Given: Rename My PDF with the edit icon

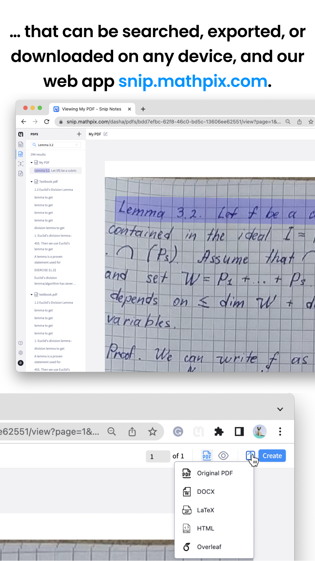Looking at the screenshot, I should point(106,134).
